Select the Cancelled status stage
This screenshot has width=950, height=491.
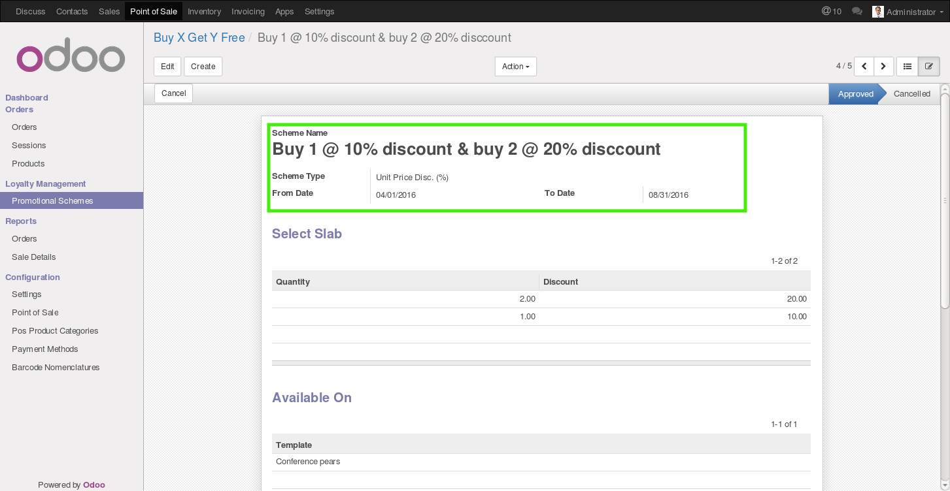point(911,94)
